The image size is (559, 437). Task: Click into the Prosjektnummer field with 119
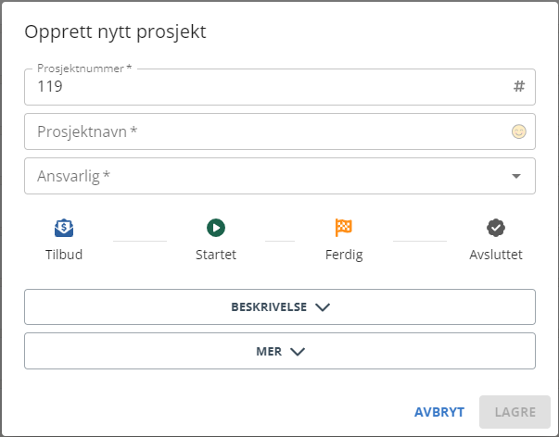pyautogui.click(x=280, y=87)
